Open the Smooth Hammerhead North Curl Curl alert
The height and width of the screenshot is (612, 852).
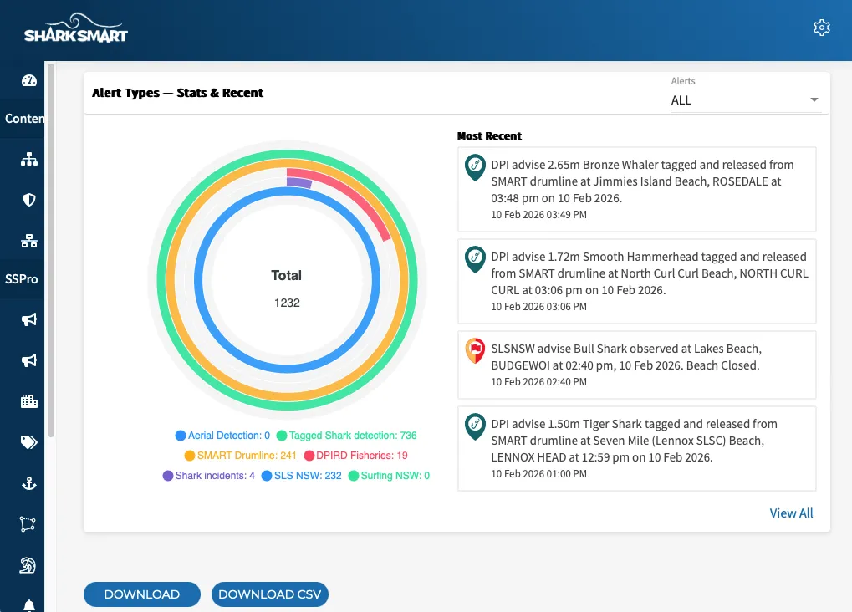coord(637,281)
